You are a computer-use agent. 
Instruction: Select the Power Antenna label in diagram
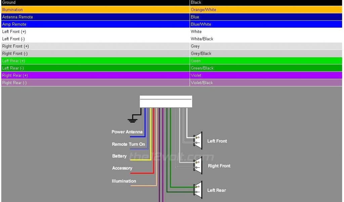(x=127, y=132)
